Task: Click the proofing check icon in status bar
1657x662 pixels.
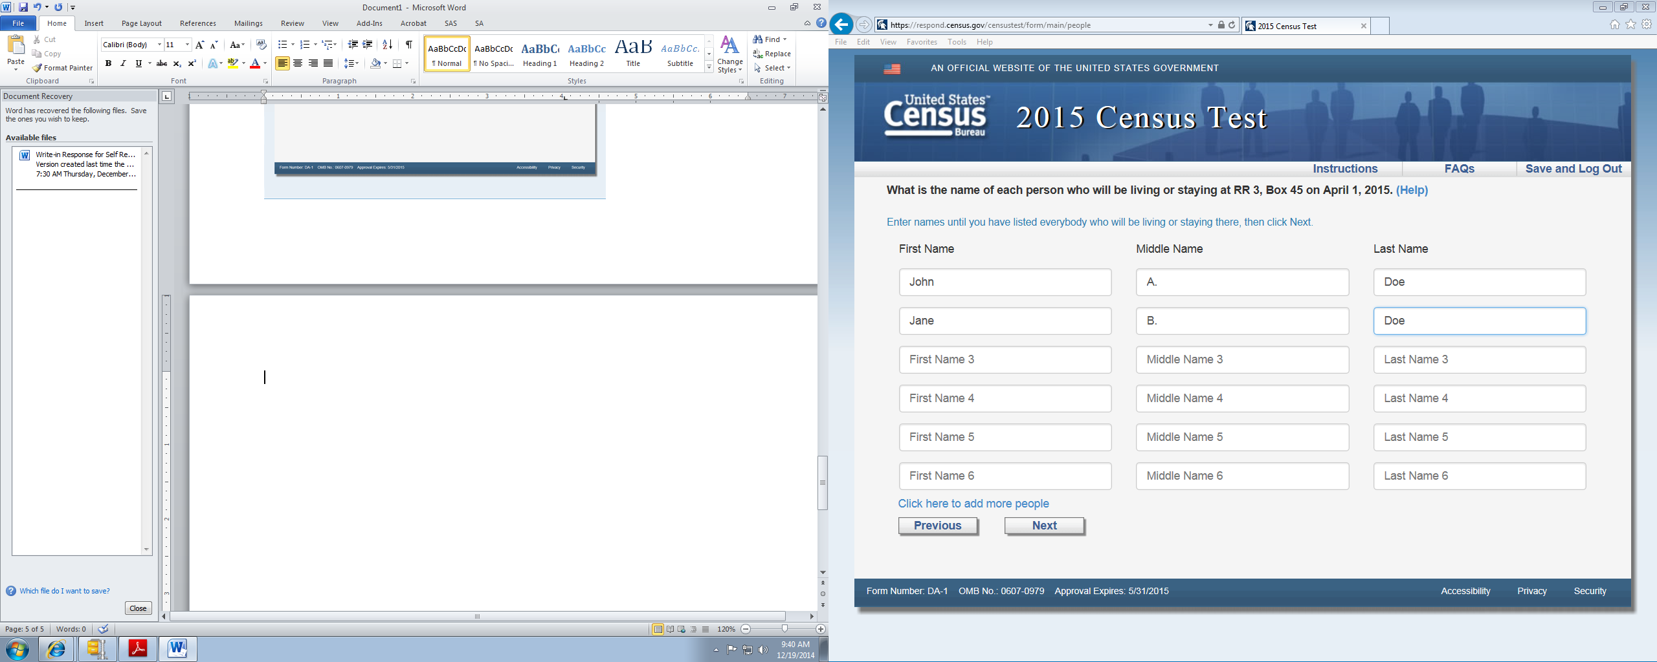Action: [x=103, y=629]
